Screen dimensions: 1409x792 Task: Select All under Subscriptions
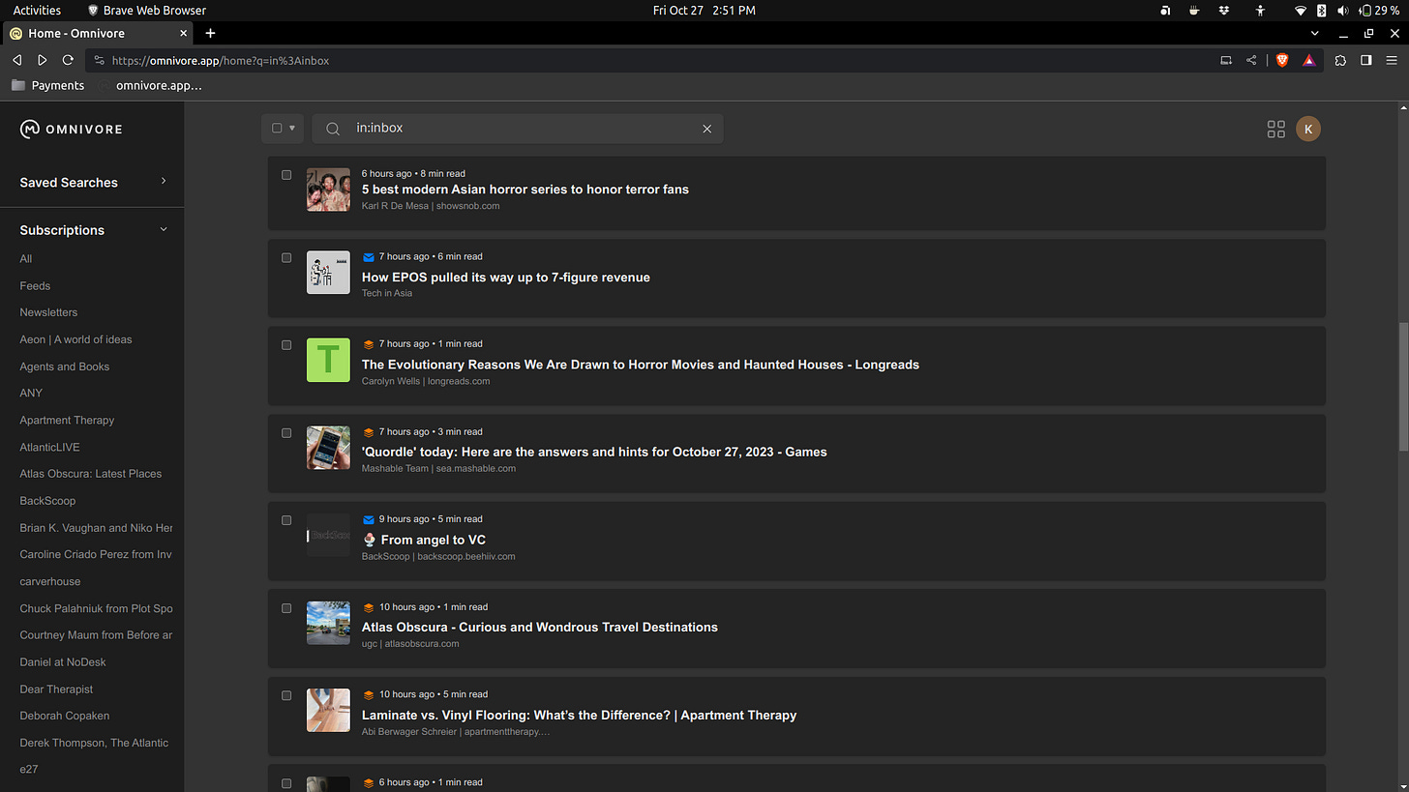[26, 258]
